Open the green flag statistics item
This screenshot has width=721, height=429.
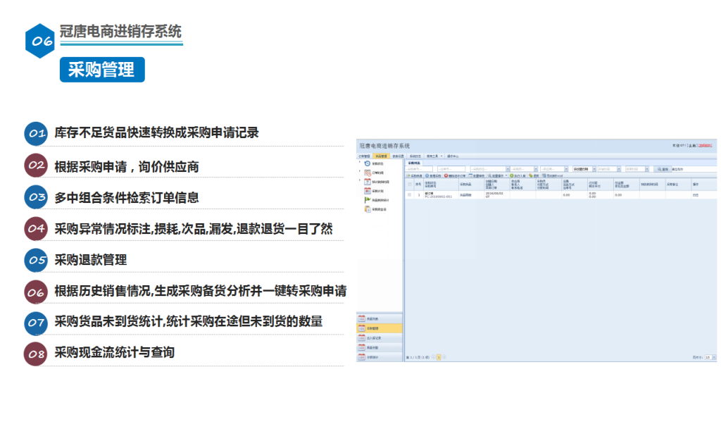coord(367,199)
